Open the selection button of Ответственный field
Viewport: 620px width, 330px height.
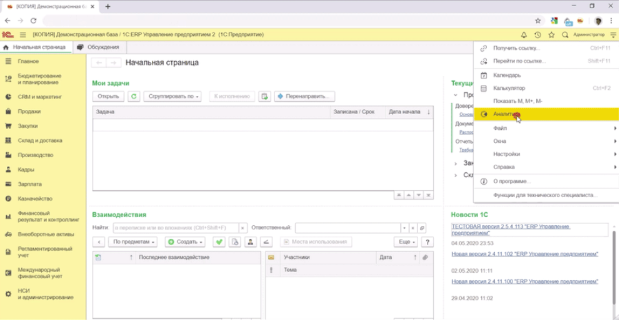[422, 228]
